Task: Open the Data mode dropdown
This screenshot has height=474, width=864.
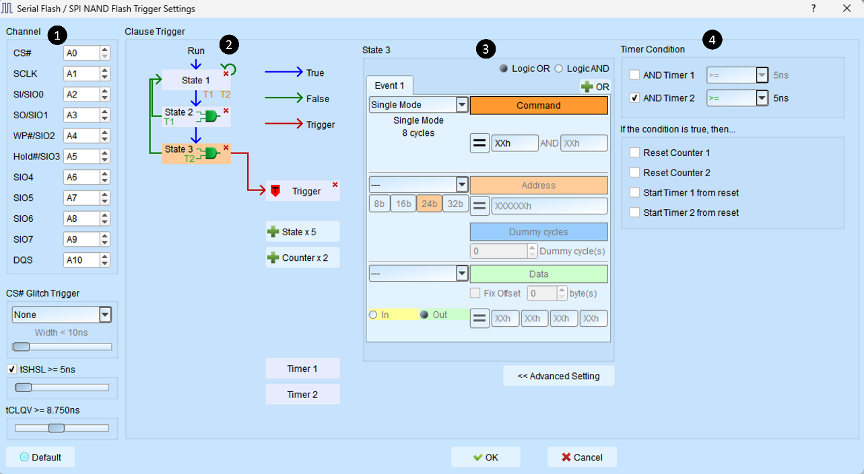Action: pyautogui.click(x=418, y=274)
